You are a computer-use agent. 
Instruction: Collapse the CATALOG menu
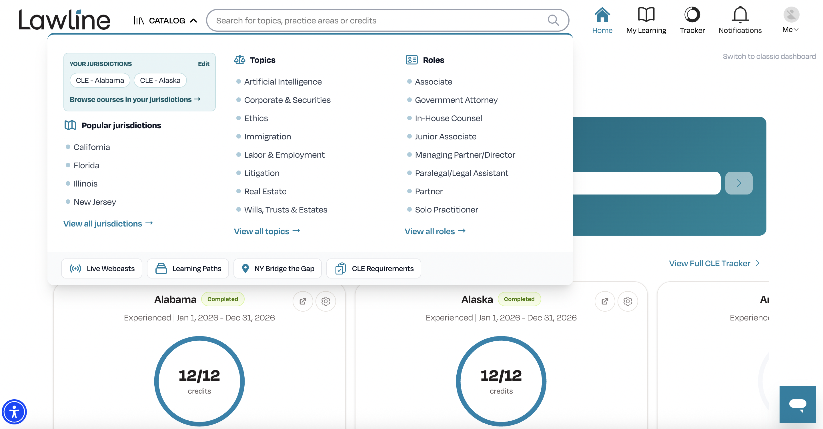point(165,21)
